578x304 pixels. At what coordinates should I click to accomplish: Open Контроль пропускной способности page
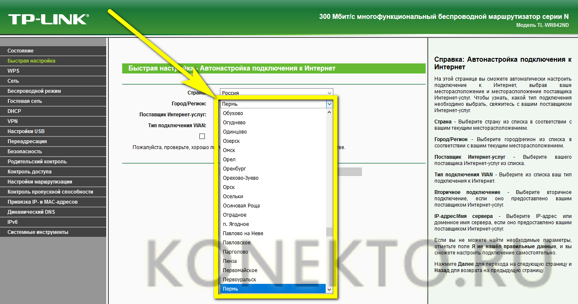(x=53, y=192)
